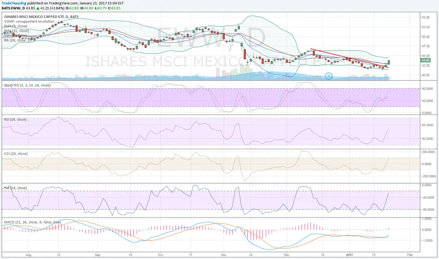This screenshot has width=439, height=259.
Task: Open the TradeTexasBig author link
Action: click(14, 3)
